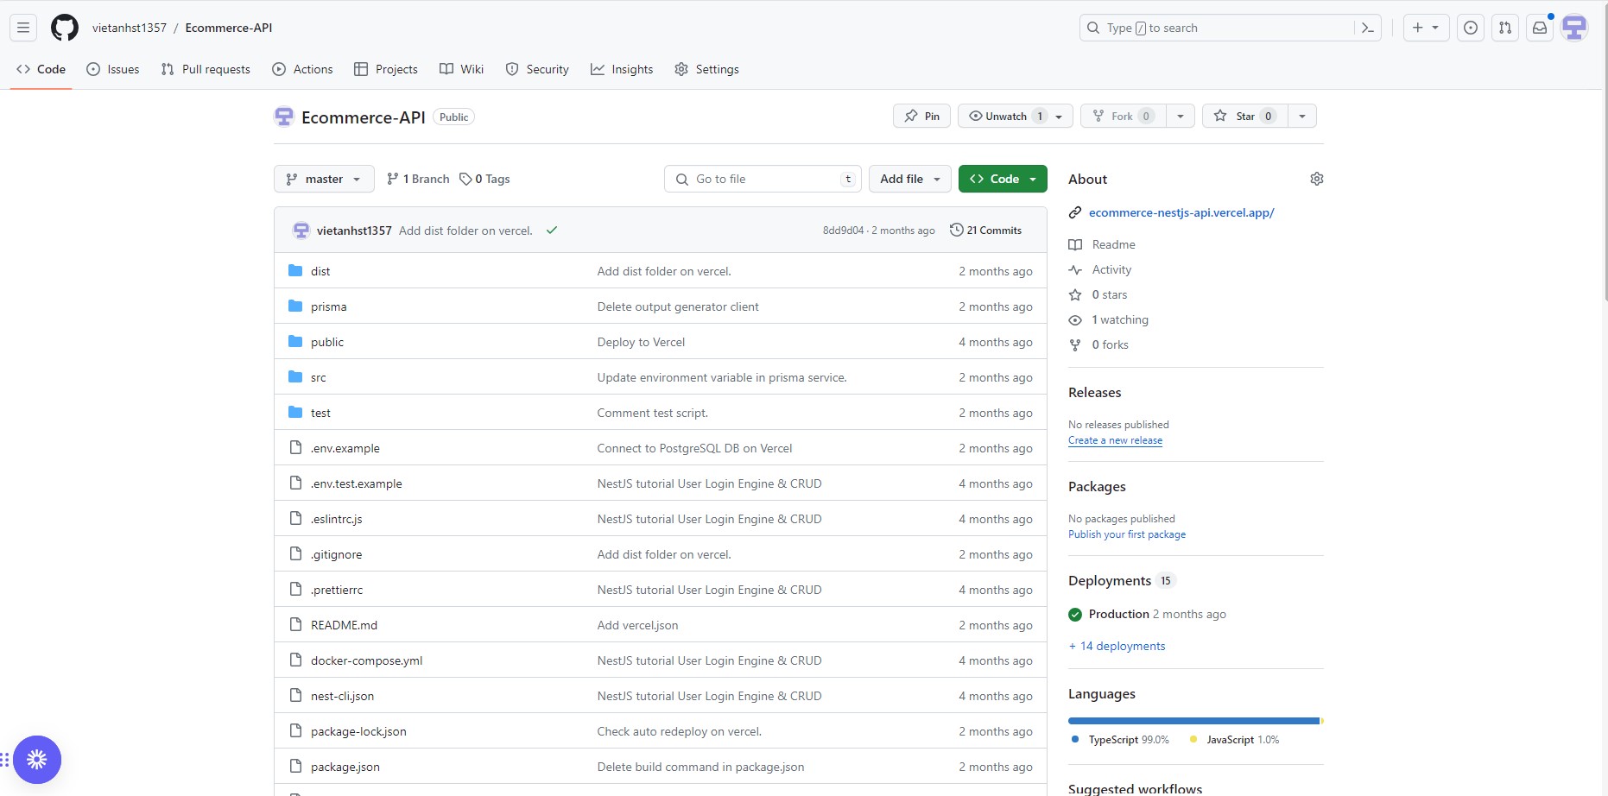Open the Actions tab
The width and height of the screenshot is (1608, 796).
tap(302, 69)
